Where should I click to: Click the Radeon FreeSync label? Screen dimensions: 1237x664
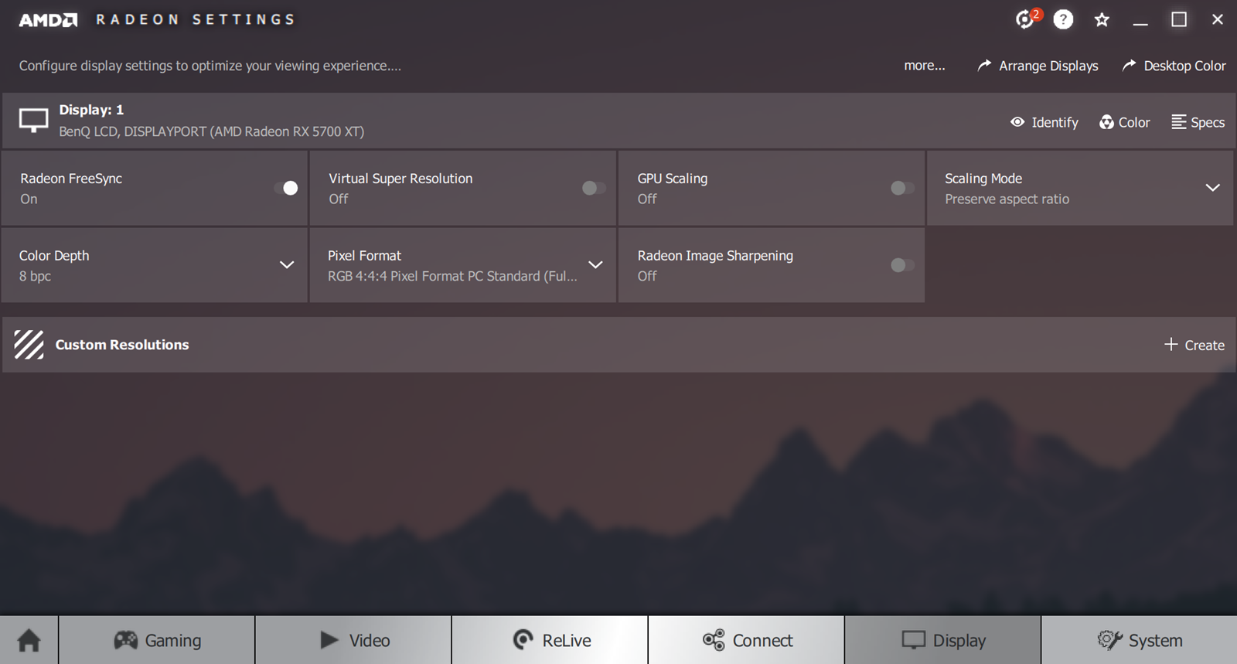[71, 179]
